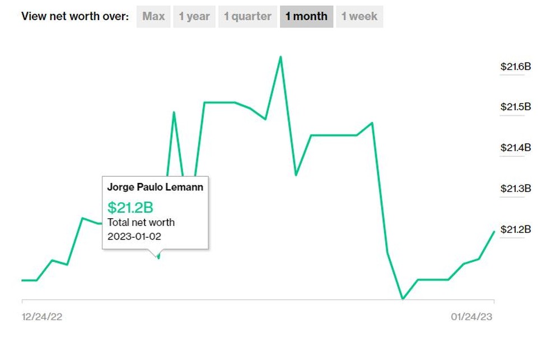Click the $21.6B axis label
Screen dimensions: 551x343
515,67
